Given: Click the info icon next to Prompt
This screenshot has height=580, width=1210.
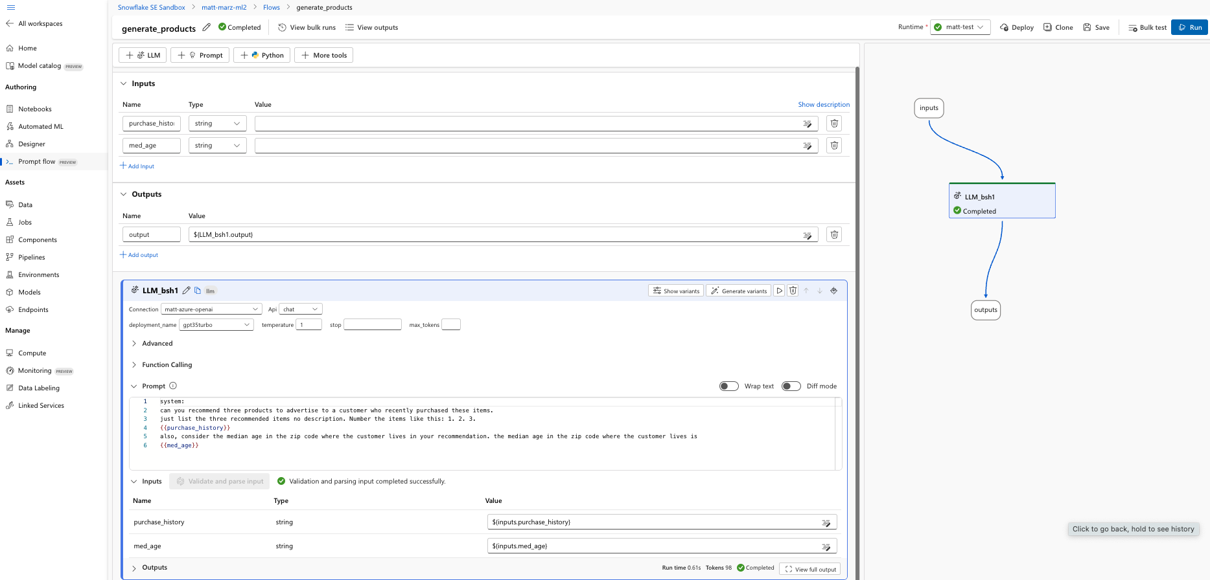Looking at the screenshot, I should click(x=173, y=386).
